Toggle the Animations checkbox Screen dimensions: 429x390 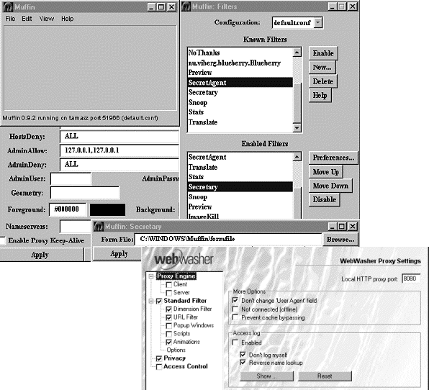click(x=169, y=342)
